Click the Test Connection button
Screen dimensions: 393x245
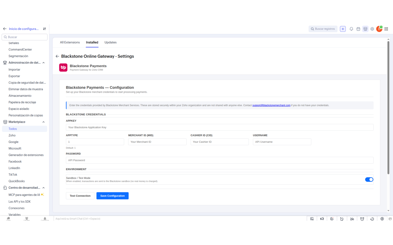(x=80, y=196)
